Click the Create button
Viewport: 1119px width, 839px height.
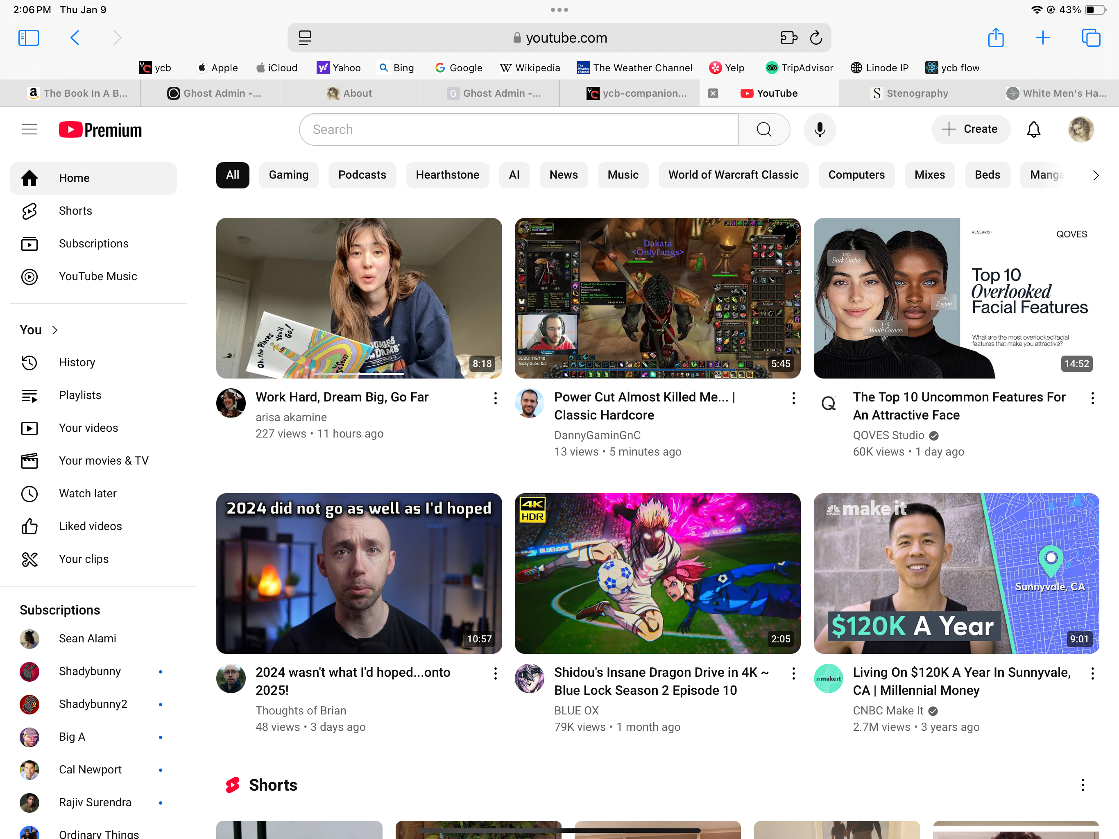click(x=970, y=129)
